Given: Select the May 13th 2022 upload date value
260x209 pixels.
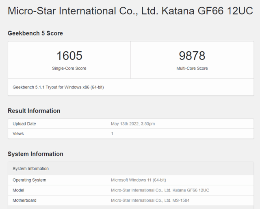Looking at the screenshot, I should click(x=133, y=124).
